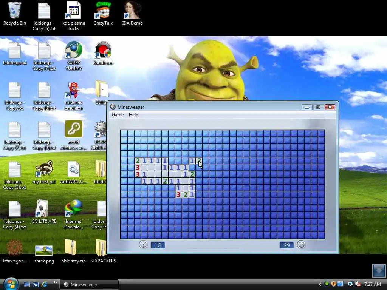Select the loldongs - Copy (7).txt file

44,56
